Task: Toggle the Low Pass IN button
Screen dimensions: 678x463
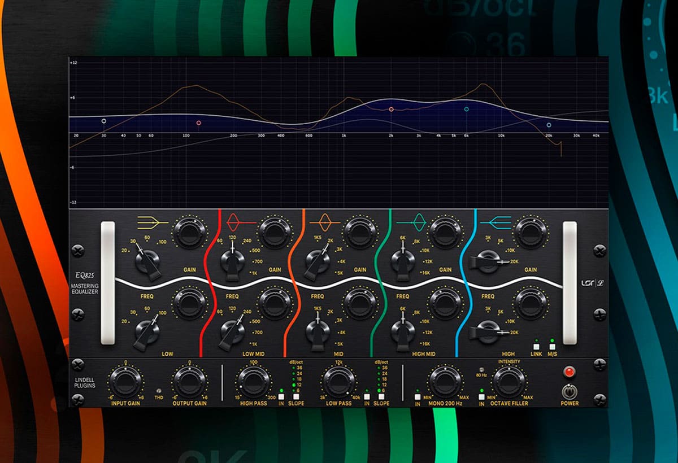Action: click(367, 397)
